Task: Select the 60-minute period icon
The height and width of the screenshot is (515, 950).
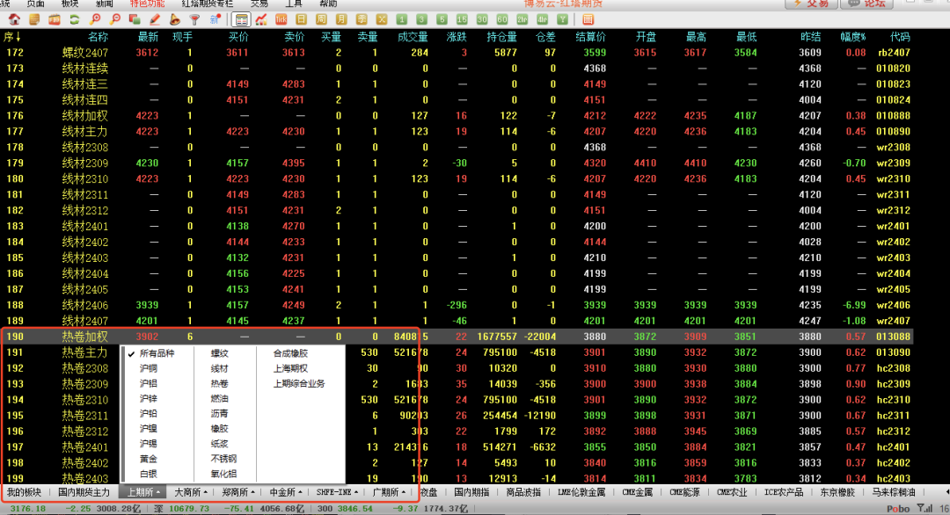Action: pos(501,19)
